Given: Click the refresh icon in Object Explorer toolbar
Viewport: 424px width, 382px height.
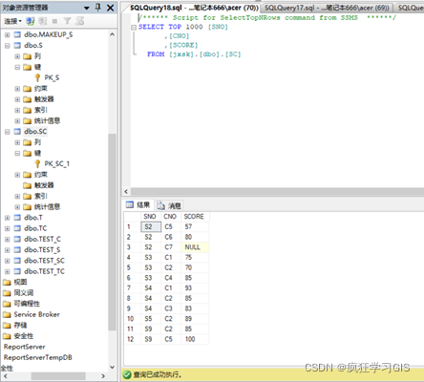Looking at the screenshot, I should [x=80, y=21].
